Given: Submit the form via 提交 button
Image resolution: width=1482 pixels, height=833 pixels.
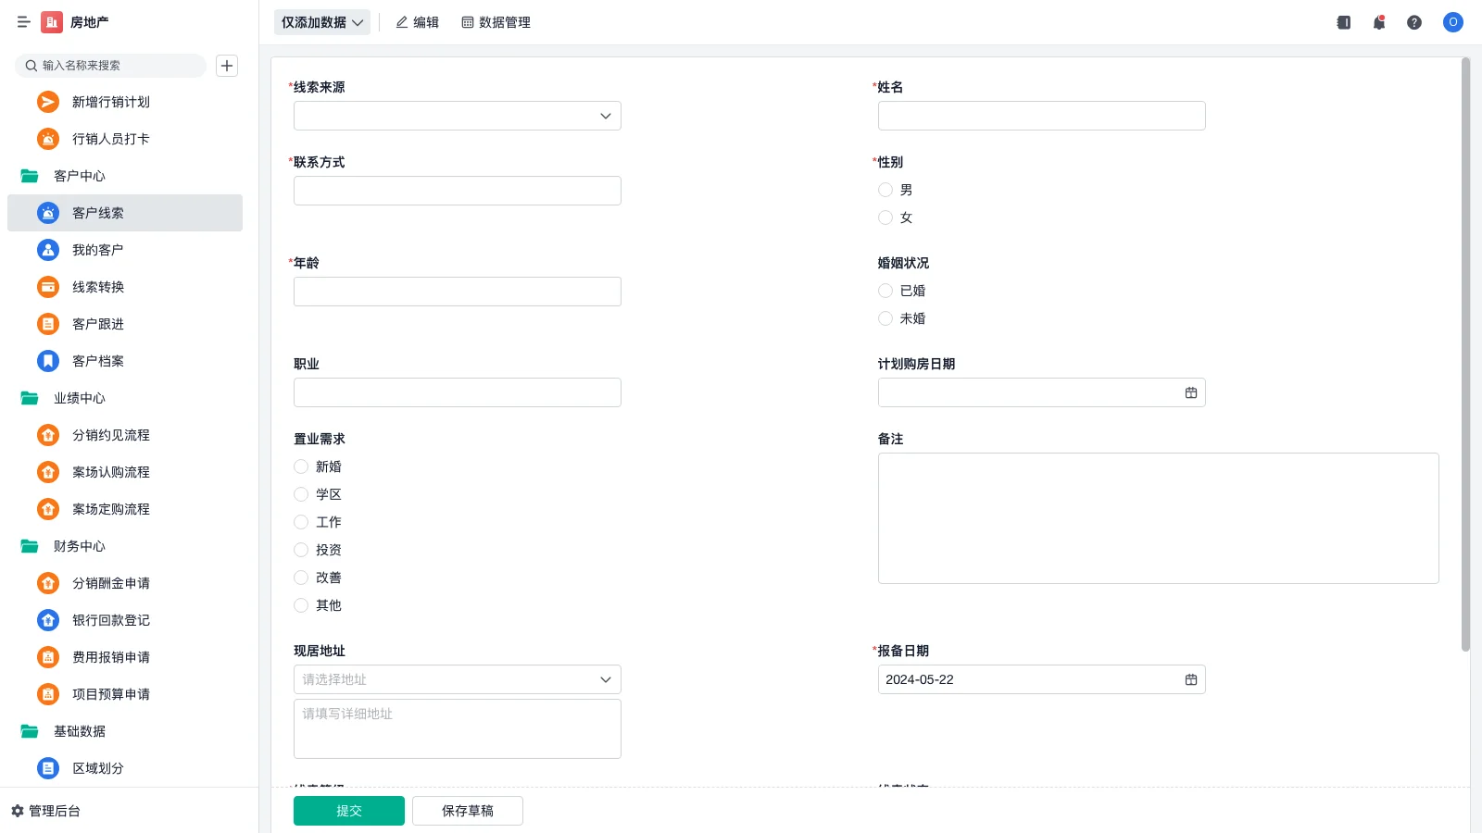Looking at the screenshot, I should pos(349,810).
